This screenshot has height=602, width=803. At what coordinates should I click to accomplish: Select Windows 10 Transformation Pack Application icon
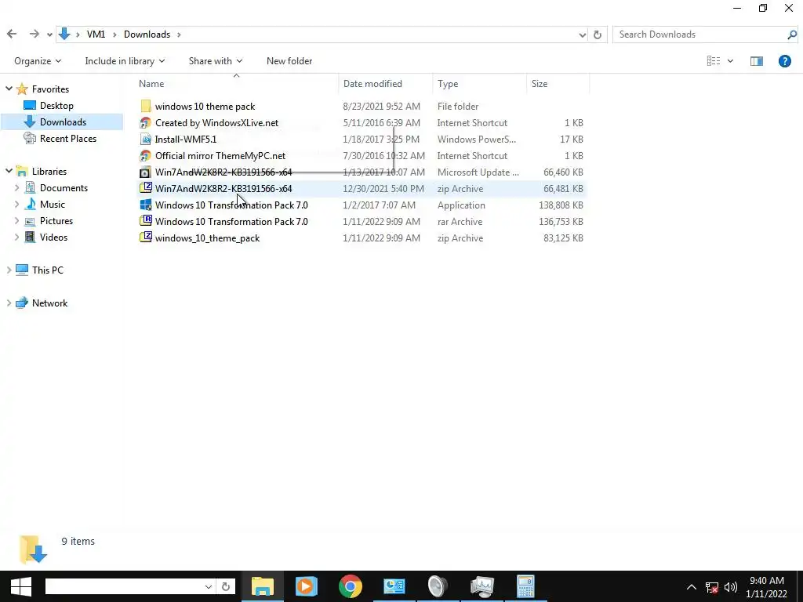[145, 205]
